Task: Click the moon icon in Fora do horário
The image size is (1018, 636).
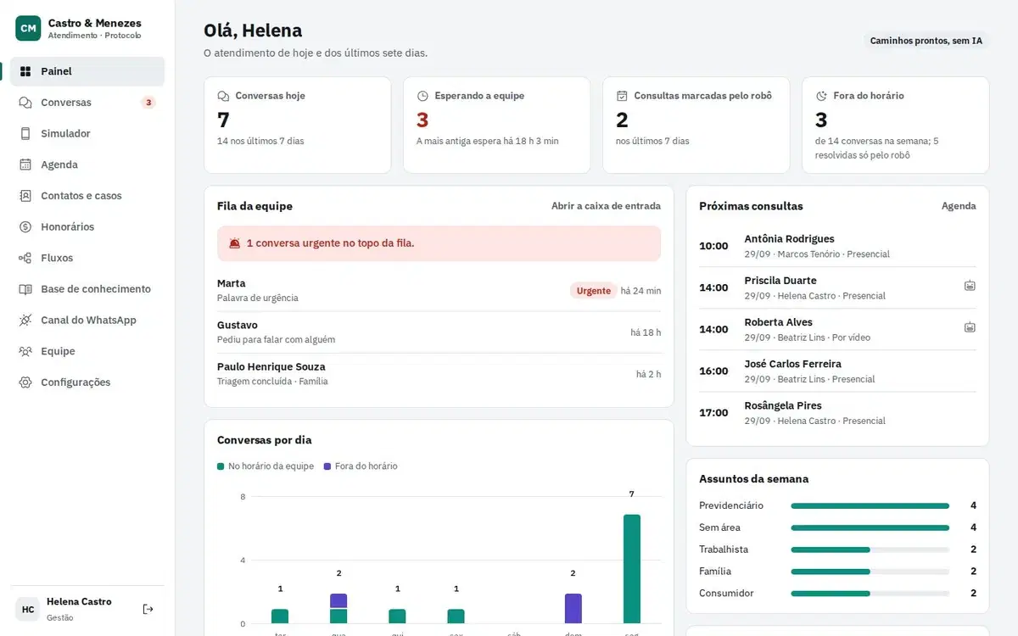Action: click(x=821, y=96)
